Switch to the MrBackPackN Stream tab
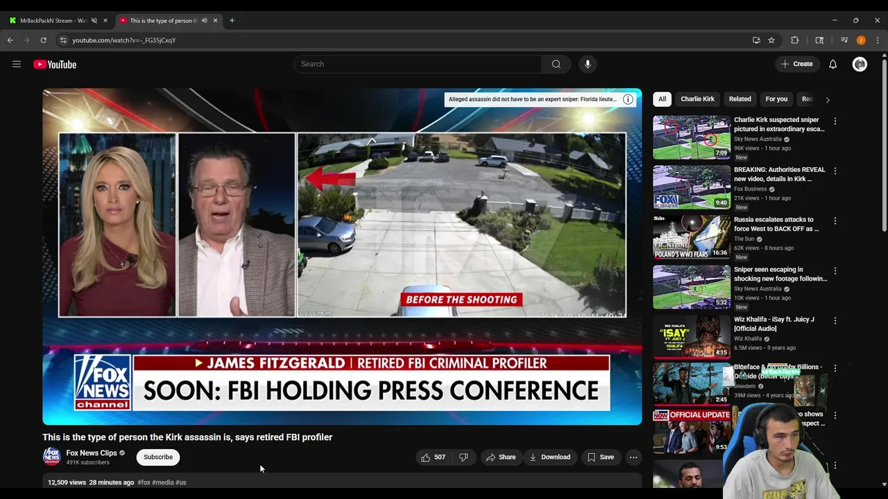 pos(53,20)
